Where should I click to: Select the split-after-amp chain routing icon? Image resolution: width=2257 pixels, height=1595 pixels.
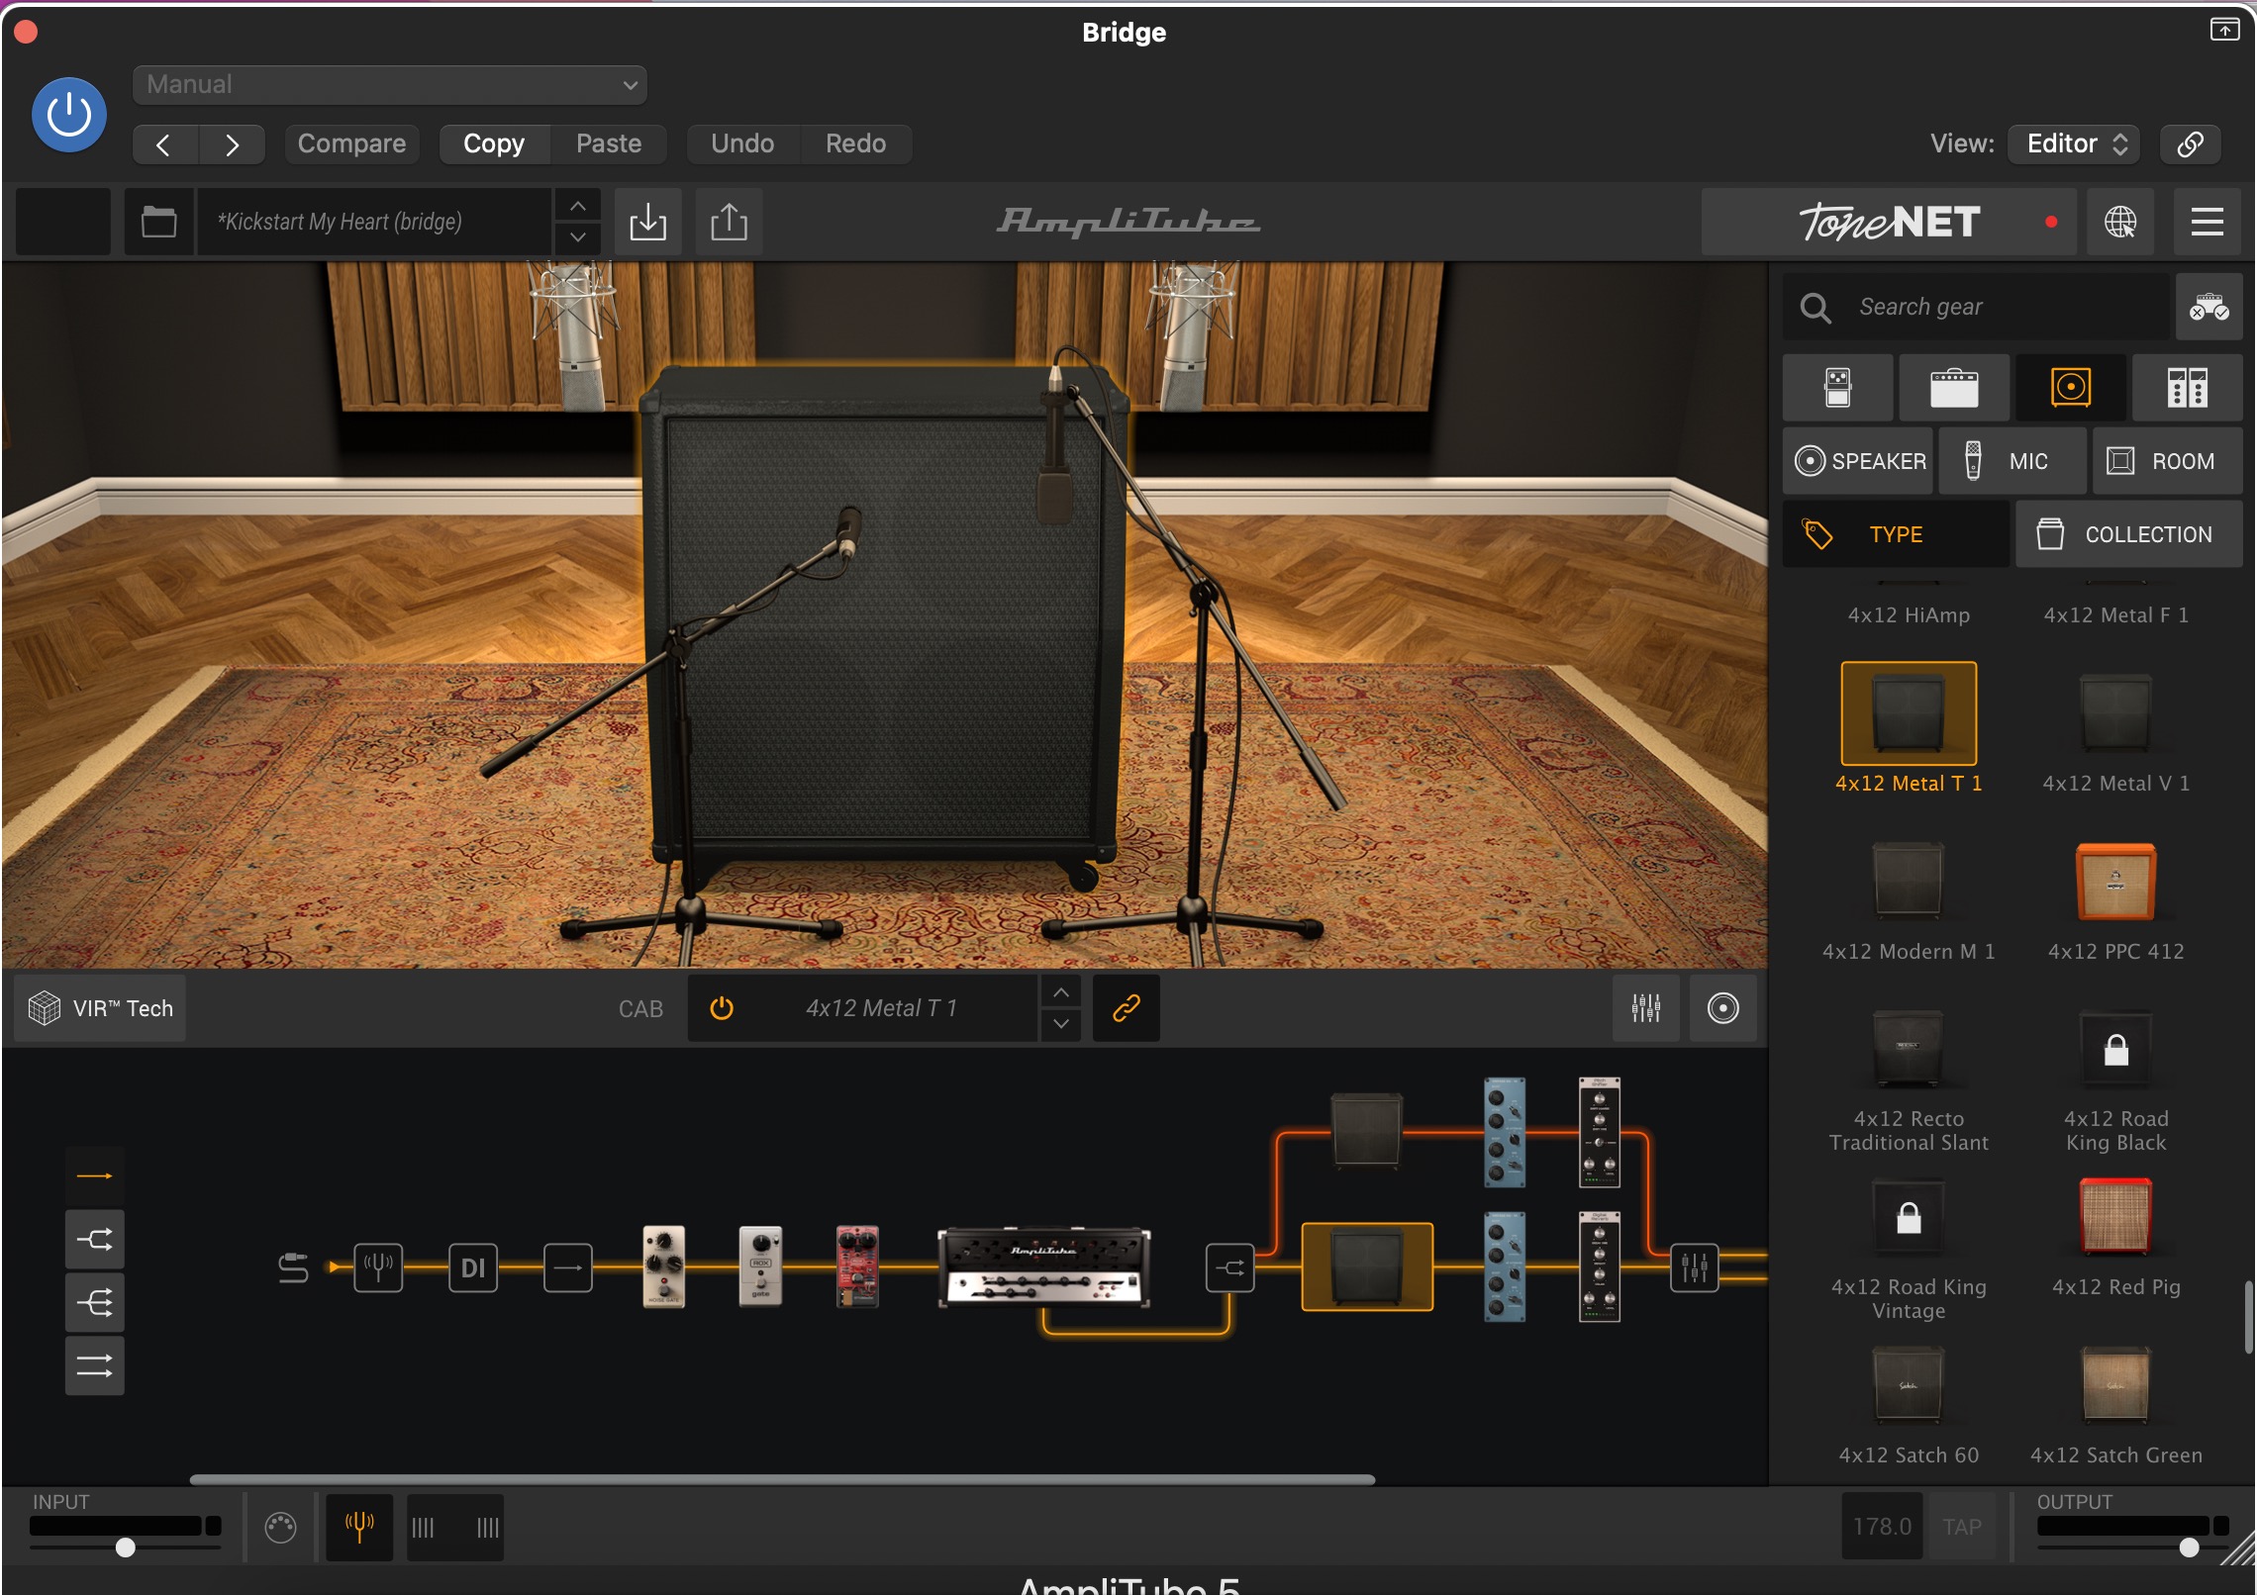click(x=95, y=1240)
